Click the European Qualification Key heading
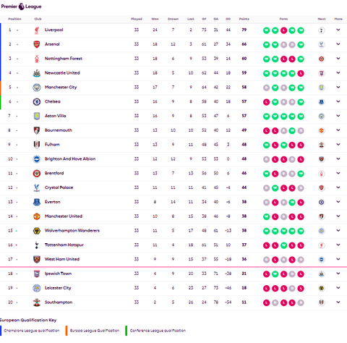Screen dimensions: 347x343 coord(28,320)
